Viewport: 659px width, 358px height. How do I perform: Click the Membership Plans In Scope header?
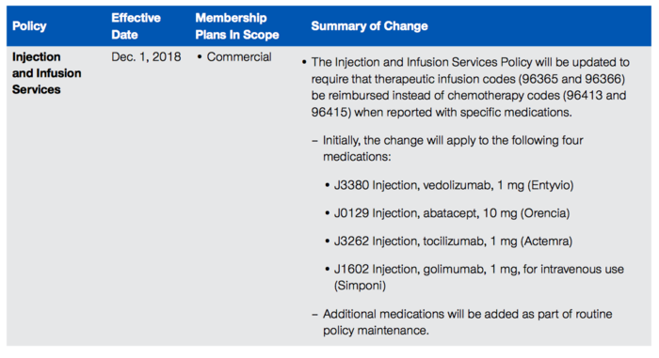(237, 26)
